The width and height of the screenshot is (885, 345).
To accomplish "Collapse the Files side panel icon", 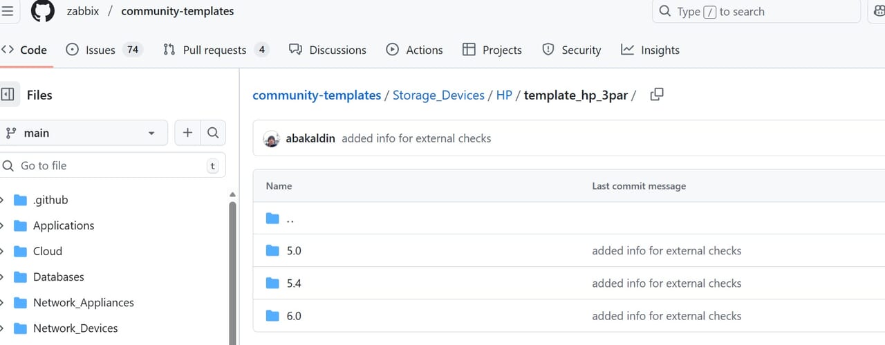I will (x=8, y=95).
